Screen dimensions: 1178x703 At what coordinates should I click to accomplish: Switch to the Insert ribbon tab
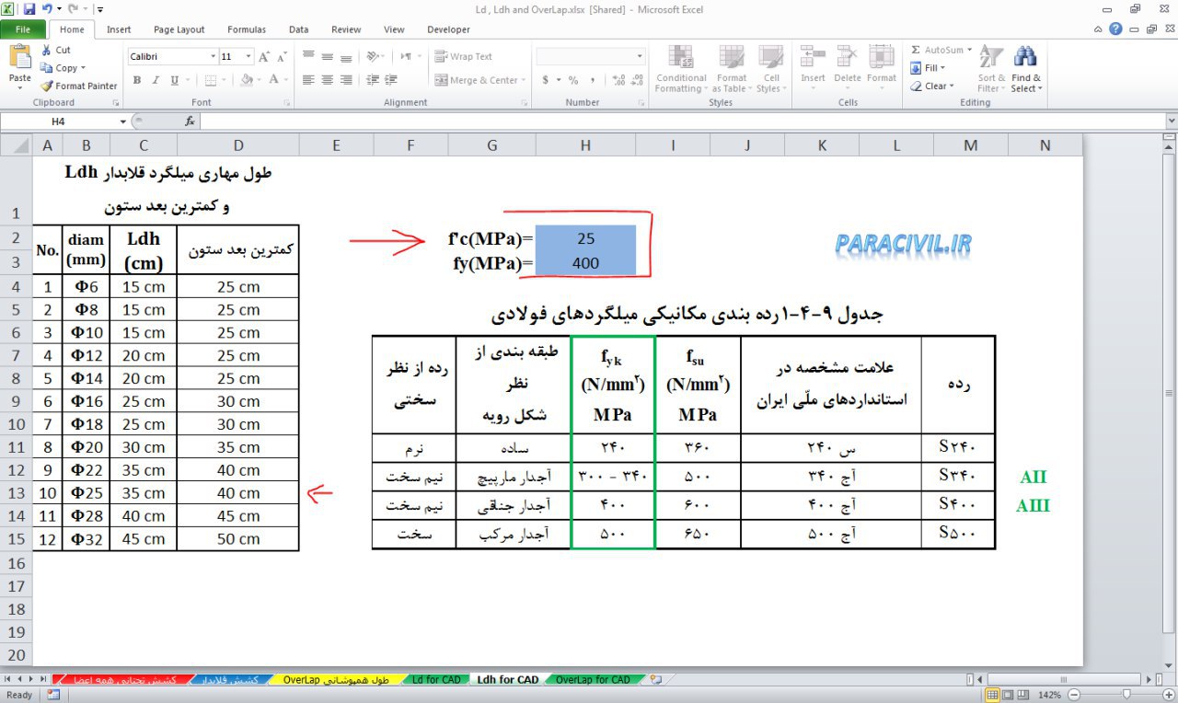coord(119,29)
